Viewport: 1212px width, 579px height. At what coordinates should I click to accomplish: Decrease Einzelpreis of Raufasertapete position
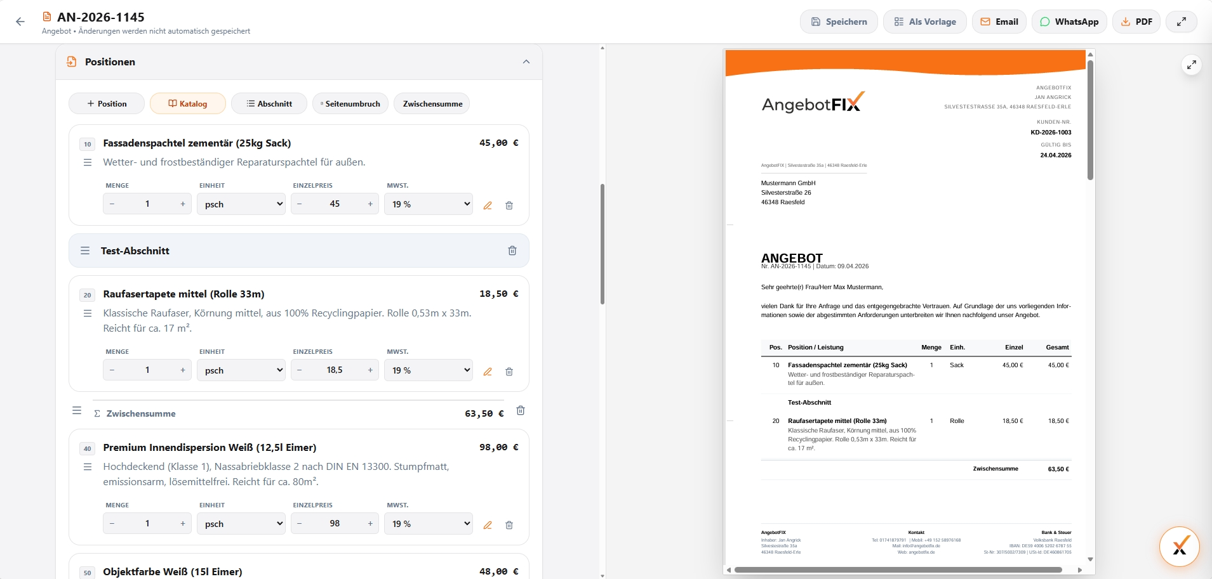click(300, 370)
